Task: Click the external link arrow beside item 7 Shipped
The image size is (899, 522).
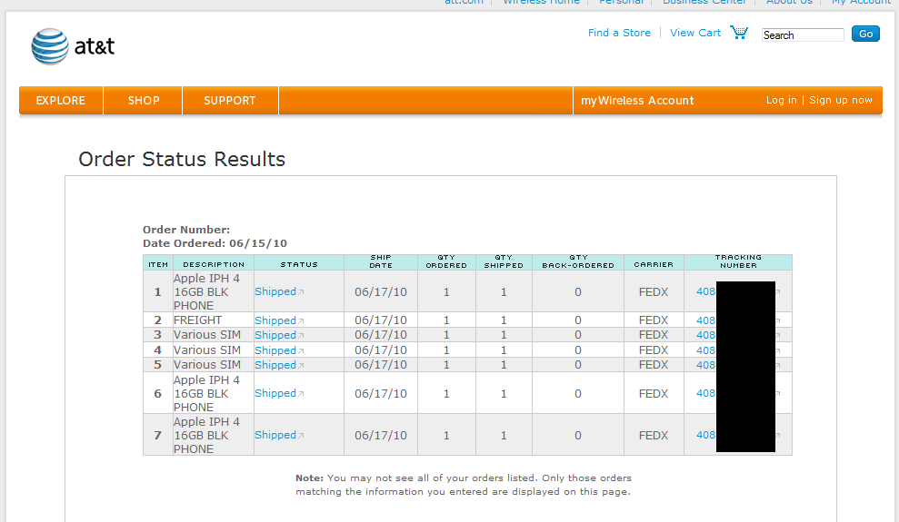Action: coord(301,436)
